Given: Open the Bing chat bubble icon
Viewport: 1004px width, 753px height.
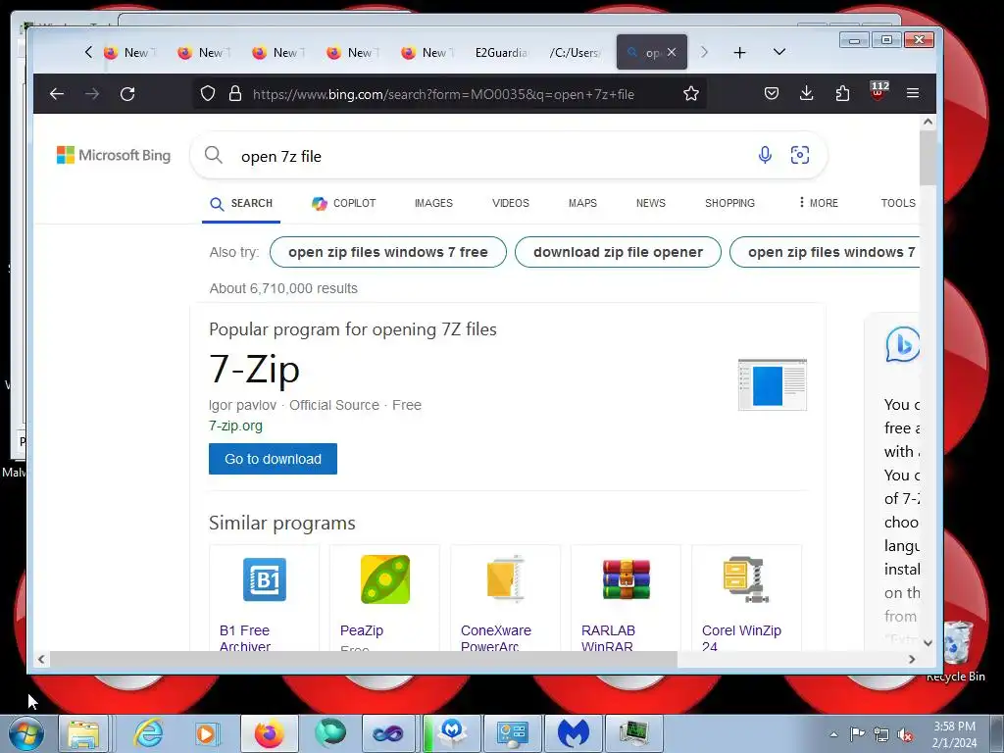Looking at the screenshot, I should coord(902,344).
